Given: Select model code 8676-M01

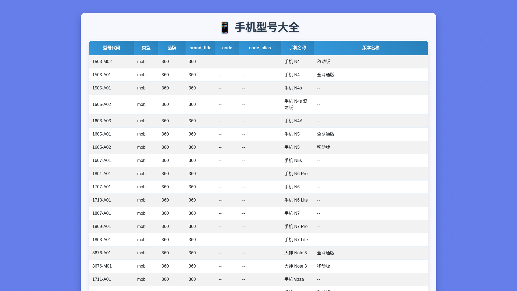Looking at the screenshot, I should (102, 266).
